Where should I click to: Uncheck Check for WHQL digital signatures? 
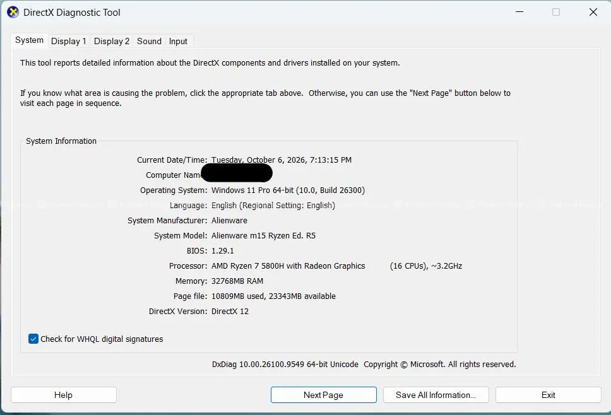pos(33,339)
